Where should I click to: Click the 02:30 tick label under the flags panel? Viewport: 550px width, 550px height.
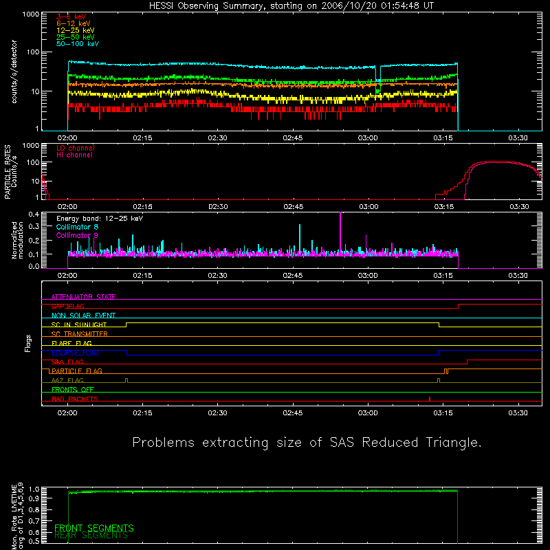point(217,413)
